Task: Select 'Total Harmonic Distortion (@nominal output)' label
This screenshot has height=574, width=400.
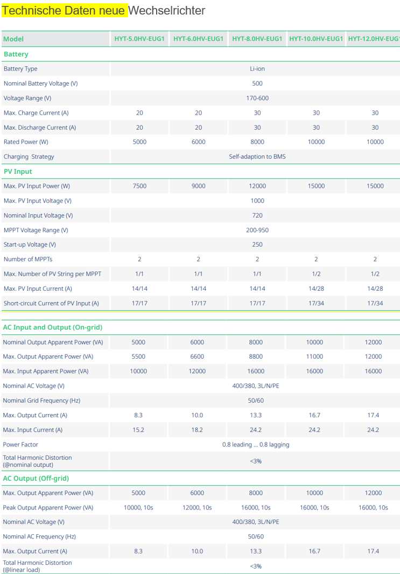Action: tap(37, 461)
